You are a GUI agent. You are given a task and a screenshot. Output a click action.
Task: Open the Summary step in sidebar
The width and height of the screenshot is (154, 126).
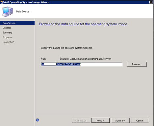pos(8,32)
